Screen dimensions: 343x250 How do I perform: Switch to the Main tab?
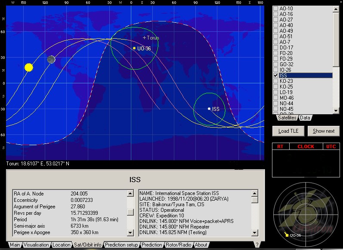pyautogui.click(x=15, y=245)
